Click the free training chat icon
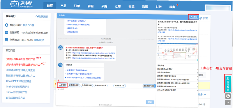The height and width of the screenshot is (108, 233). [6, 40]
